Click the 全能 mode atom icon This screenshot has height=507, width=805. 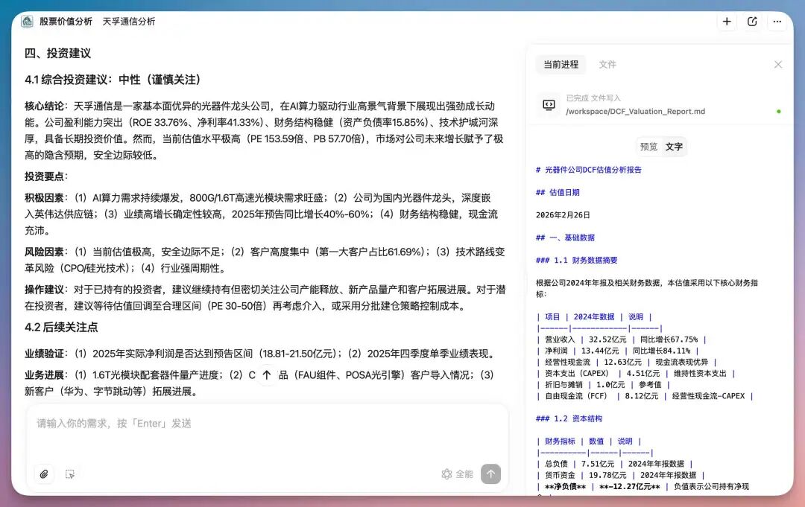[446, 474]
